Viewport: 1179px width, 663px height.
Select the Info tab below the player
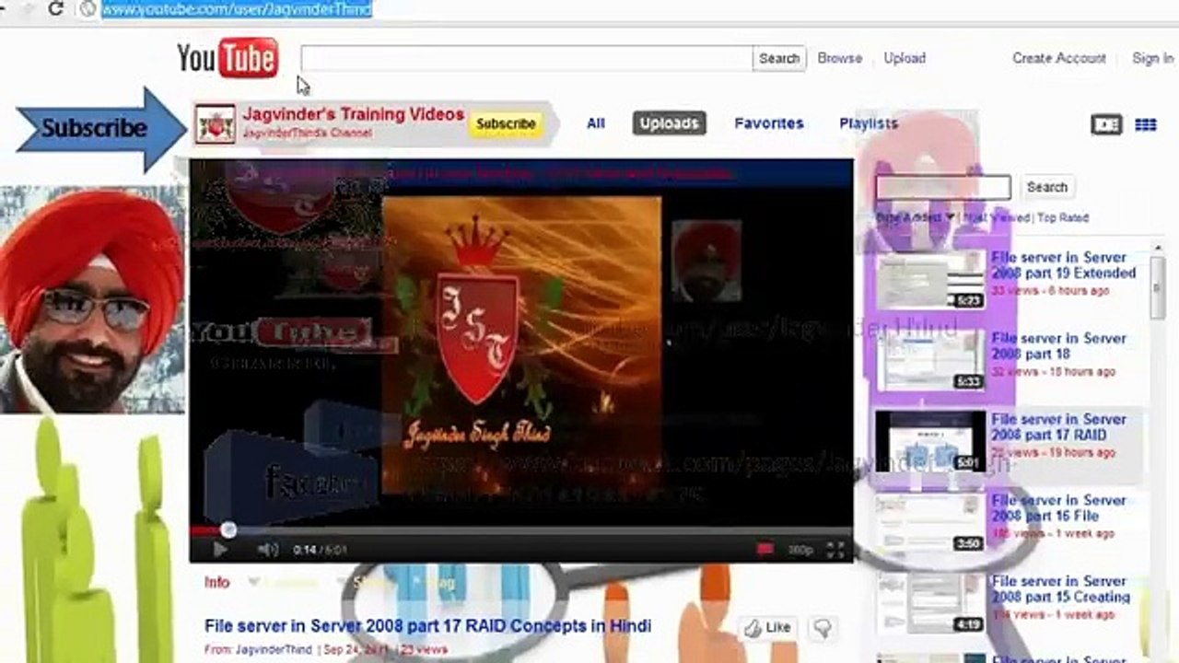coord(217,582)
